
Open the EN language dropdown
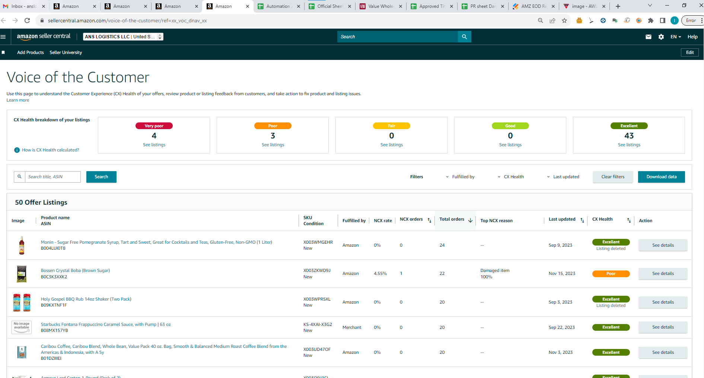click(676, 37)
